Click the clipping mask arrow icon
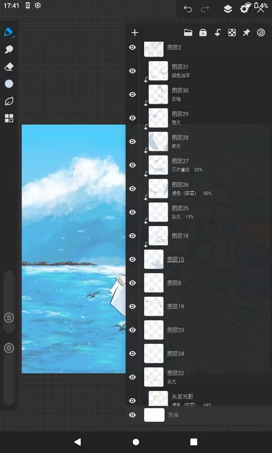 point(217,33)
